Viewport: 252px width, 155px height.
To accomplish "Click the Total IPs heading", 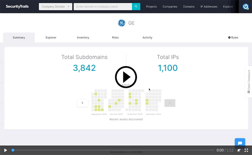I will (x=168, y=57).
